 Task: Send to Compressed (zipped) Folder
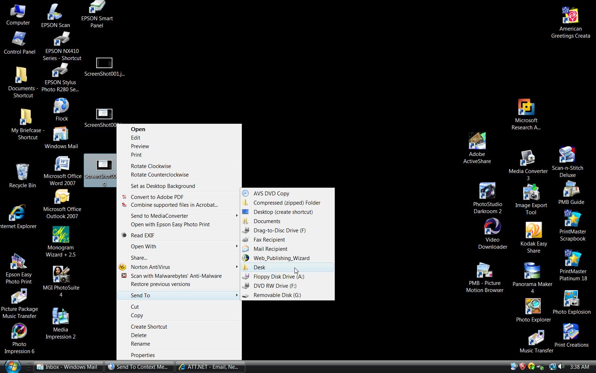click(287, 202)
